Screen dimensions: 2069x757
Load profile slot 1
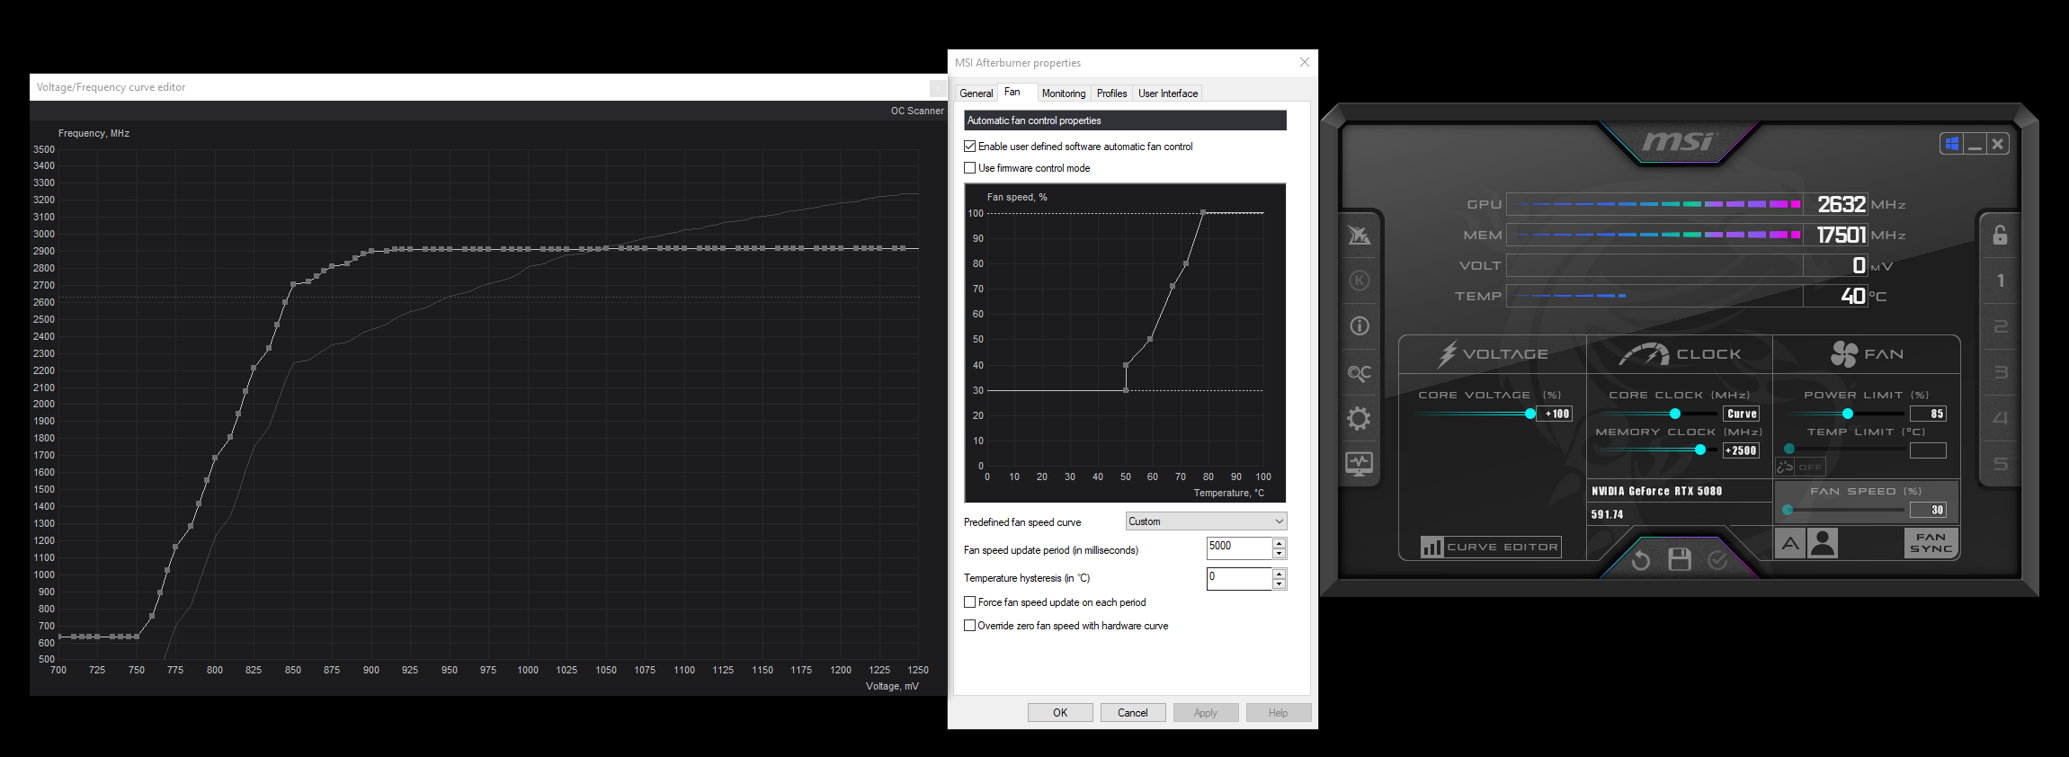click(2000, 281)
